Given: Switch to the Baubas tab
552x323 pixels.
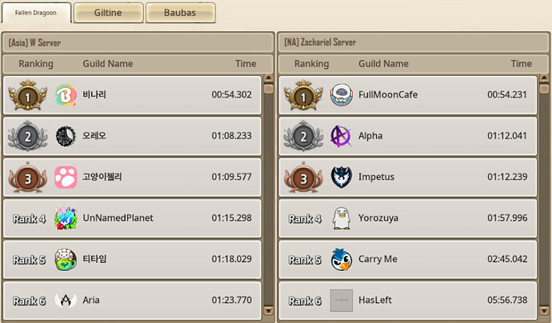Looking at the screenshot, I should [x=181, y=13].
